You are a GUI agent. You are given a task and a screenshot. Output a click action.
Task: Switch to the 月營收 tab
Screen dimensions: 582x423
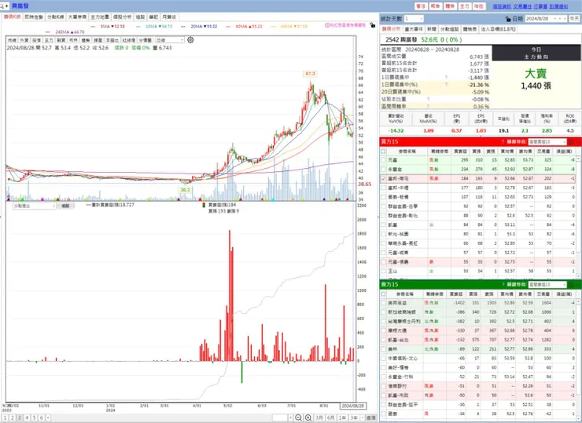(169, 17)
